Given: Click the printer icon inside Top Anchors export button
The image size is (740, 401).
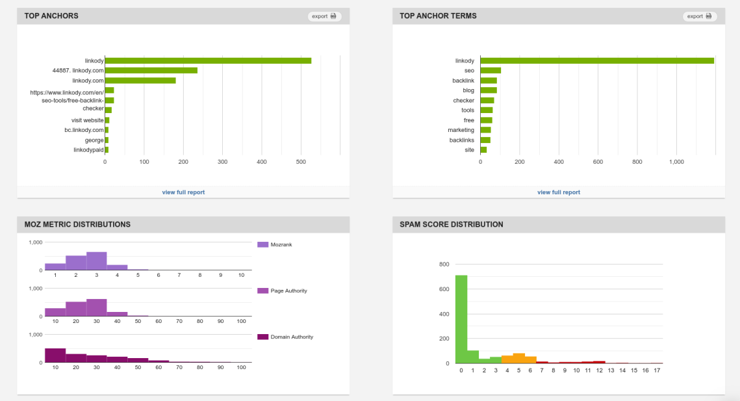Looking at the screenshot, I should tap(333, 16).
